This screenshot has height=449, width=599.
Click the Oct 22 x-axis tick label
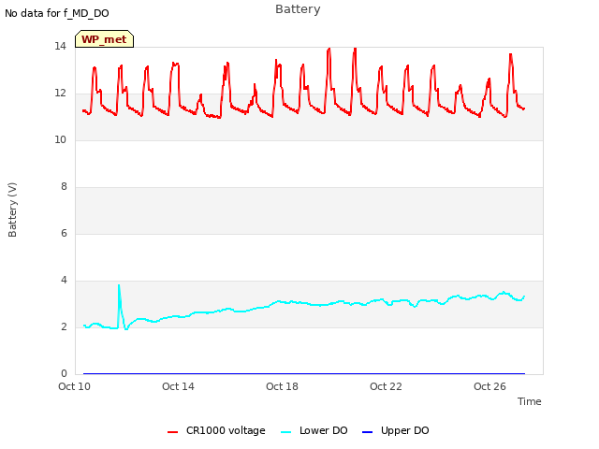[x=386, y=386]
